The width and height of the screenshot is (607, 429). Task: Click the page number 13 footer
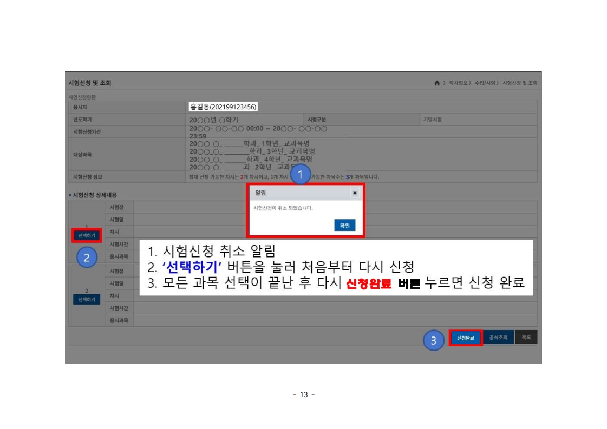pos(303,394)
